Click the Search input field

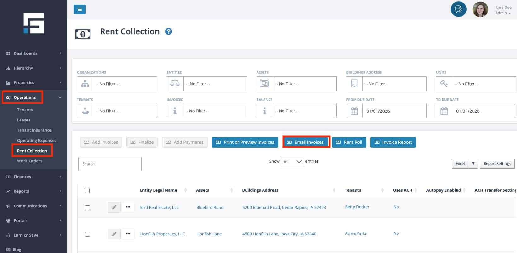tap(110, 164)
